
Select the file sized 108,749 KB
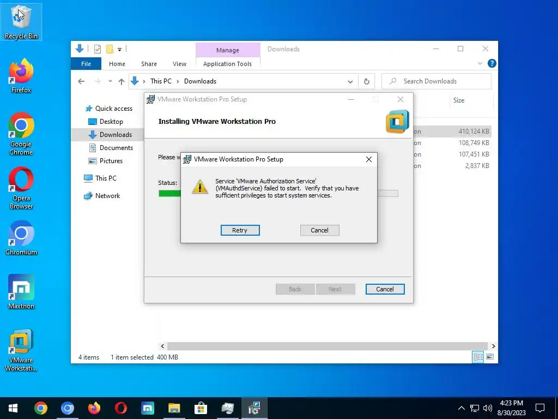point(474,143)
